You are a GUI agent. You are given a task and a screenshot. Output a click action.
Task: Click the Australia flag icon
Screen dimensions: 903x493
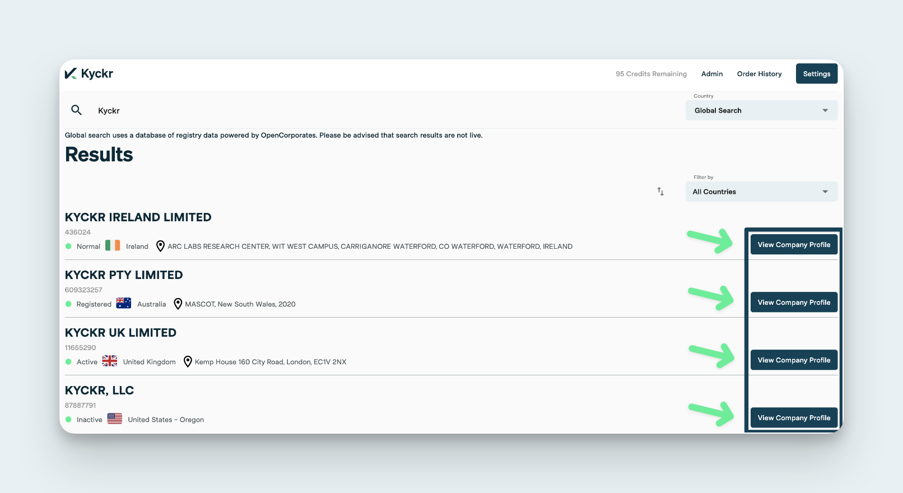[x=124, y=303]
